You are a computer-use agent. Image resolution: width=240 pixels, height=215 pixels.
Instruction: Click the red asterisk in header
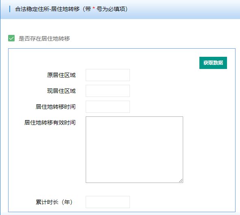[x=94, y=8]
